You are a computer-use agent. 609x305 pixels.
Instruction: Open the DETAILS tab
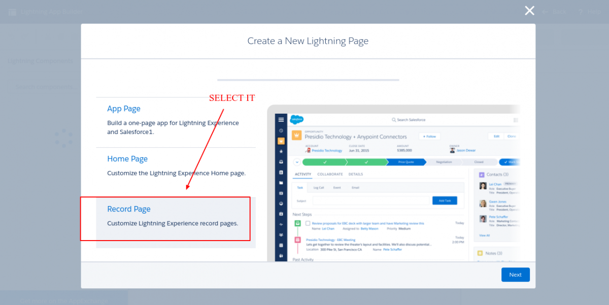tap(356, 174)
